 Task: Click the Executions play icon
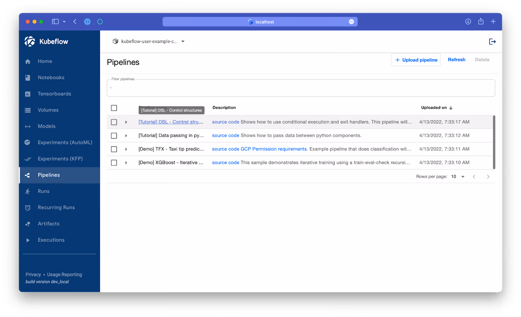pos(28,240)
